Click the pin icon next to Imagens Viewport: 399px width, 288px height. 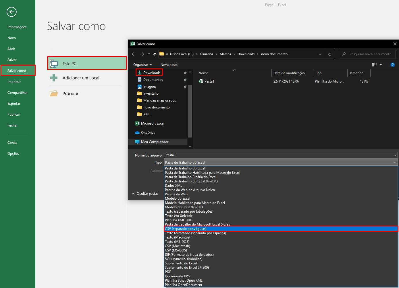coord(185,87)
